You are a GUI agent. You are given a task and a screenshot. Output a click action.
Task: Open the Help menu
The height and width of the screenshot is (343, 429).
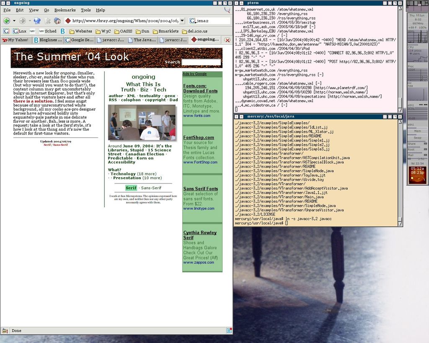click(x=101, y=10)
